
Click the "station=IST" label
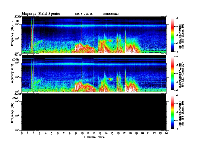[x=111, y=14]
